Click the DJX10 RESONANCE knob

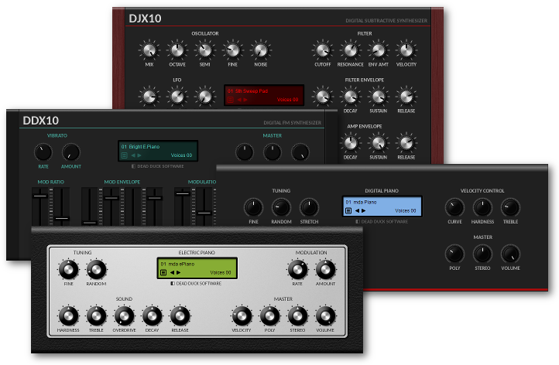[x=351, y=50]
